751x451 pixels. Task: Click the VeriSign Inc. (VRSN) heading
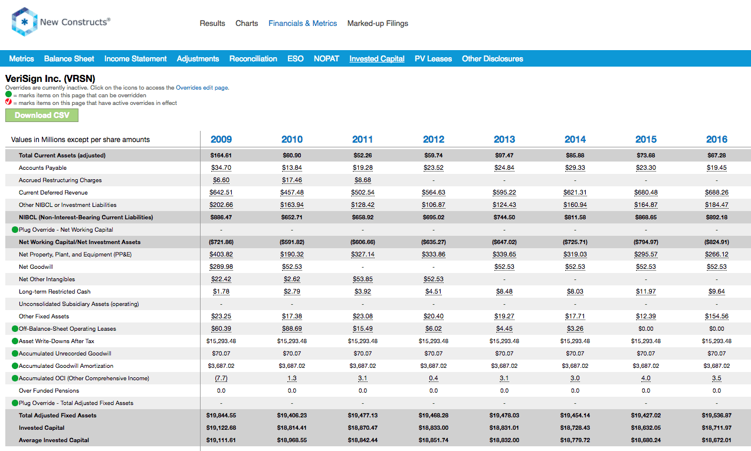pyautogui.click(x=50, y=78)
